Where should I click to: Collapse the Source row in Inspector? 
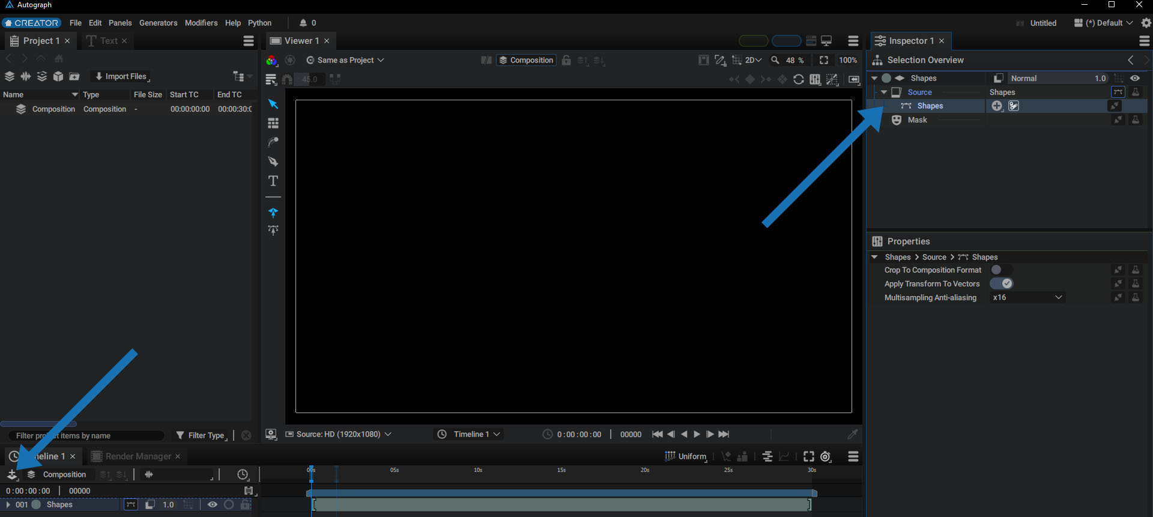tap(884, 92)
